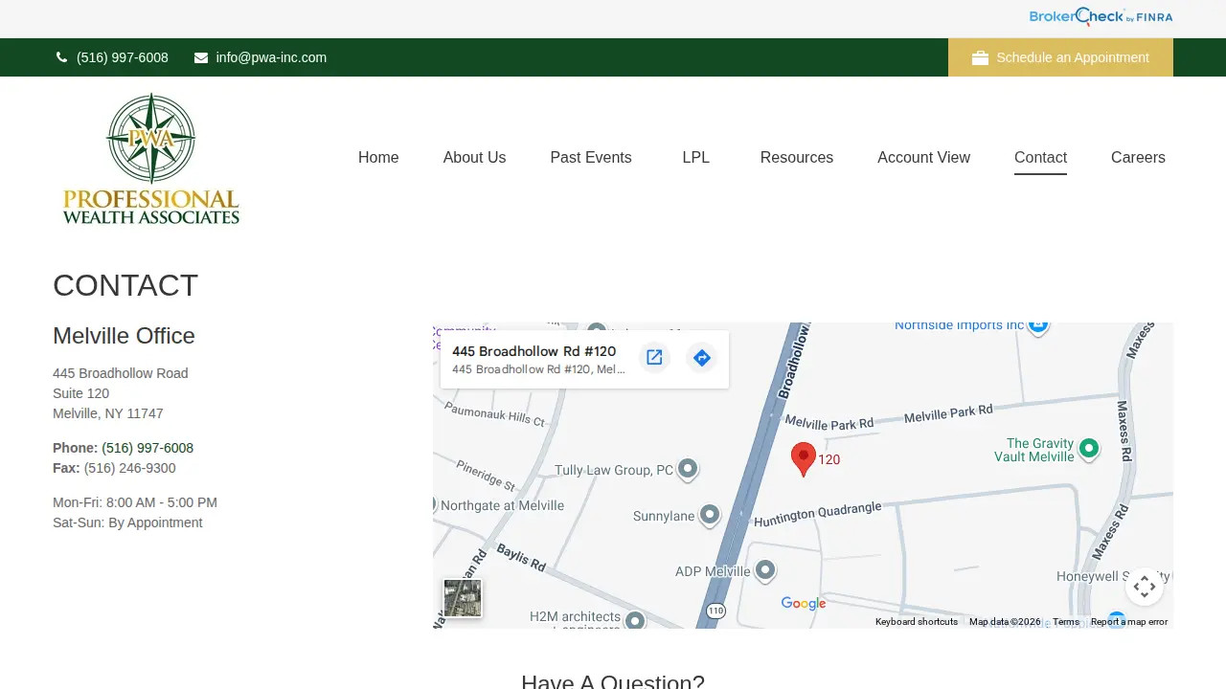The width and height of the screenshot is (1226, 689).
Task: Click the Melville Office heading
Action: (124, 336)
